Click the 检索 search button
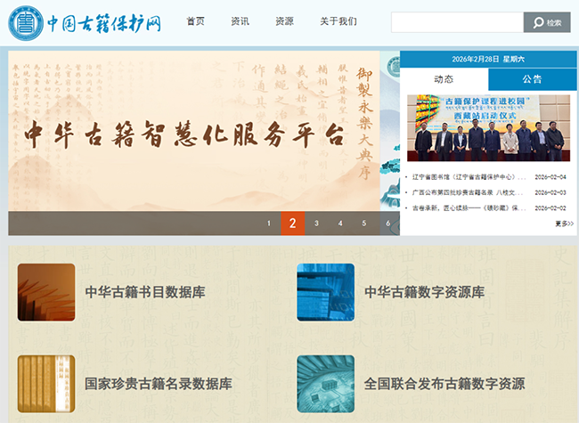The width and height of the screenshot is (579, 423). tap(546, 22)
